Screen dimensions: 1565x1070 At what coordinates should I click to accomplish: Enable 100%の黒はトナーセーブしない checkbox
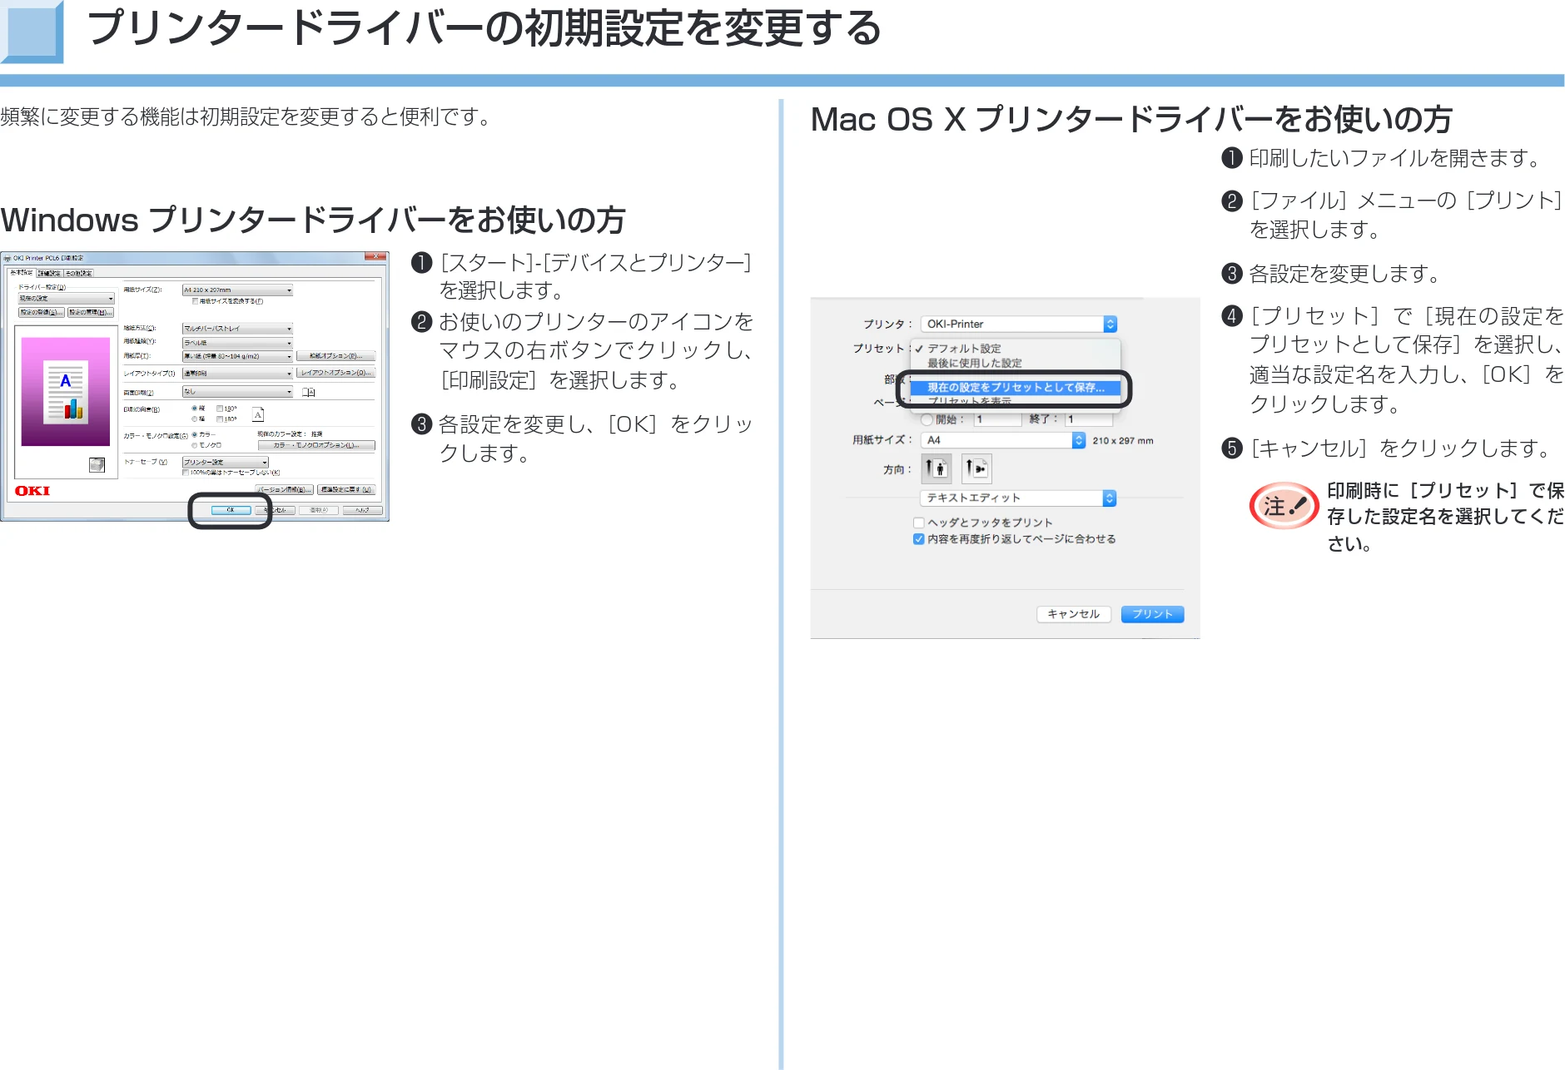point(186,473)
